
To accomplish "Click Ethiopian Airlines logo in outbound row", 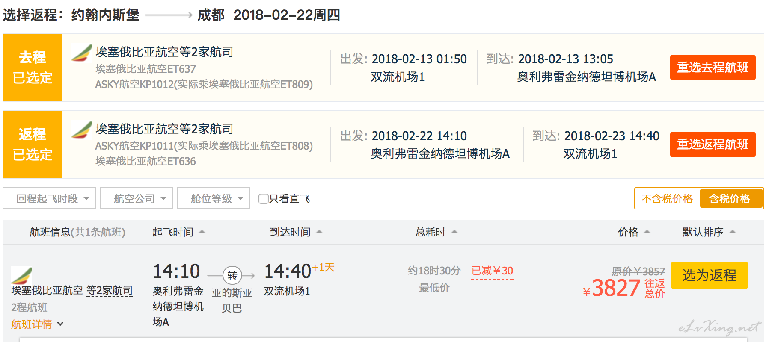I will click(81, 53).
